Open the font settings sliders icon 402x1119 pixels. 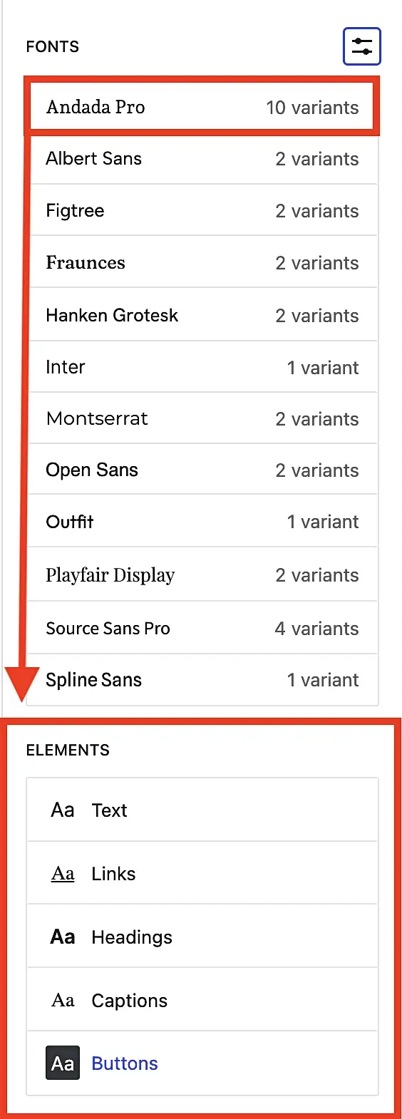pyautogui.click(x=362, y=46)
